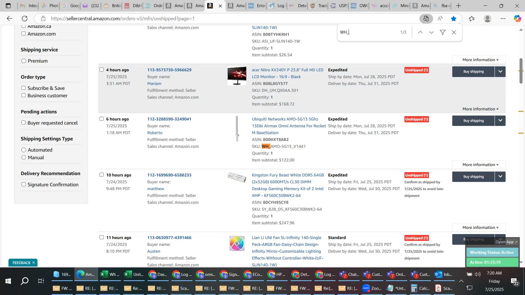
Task: Click Buy shipping for Kingston order
Action: pyautogui.click(x=473, y=177)
